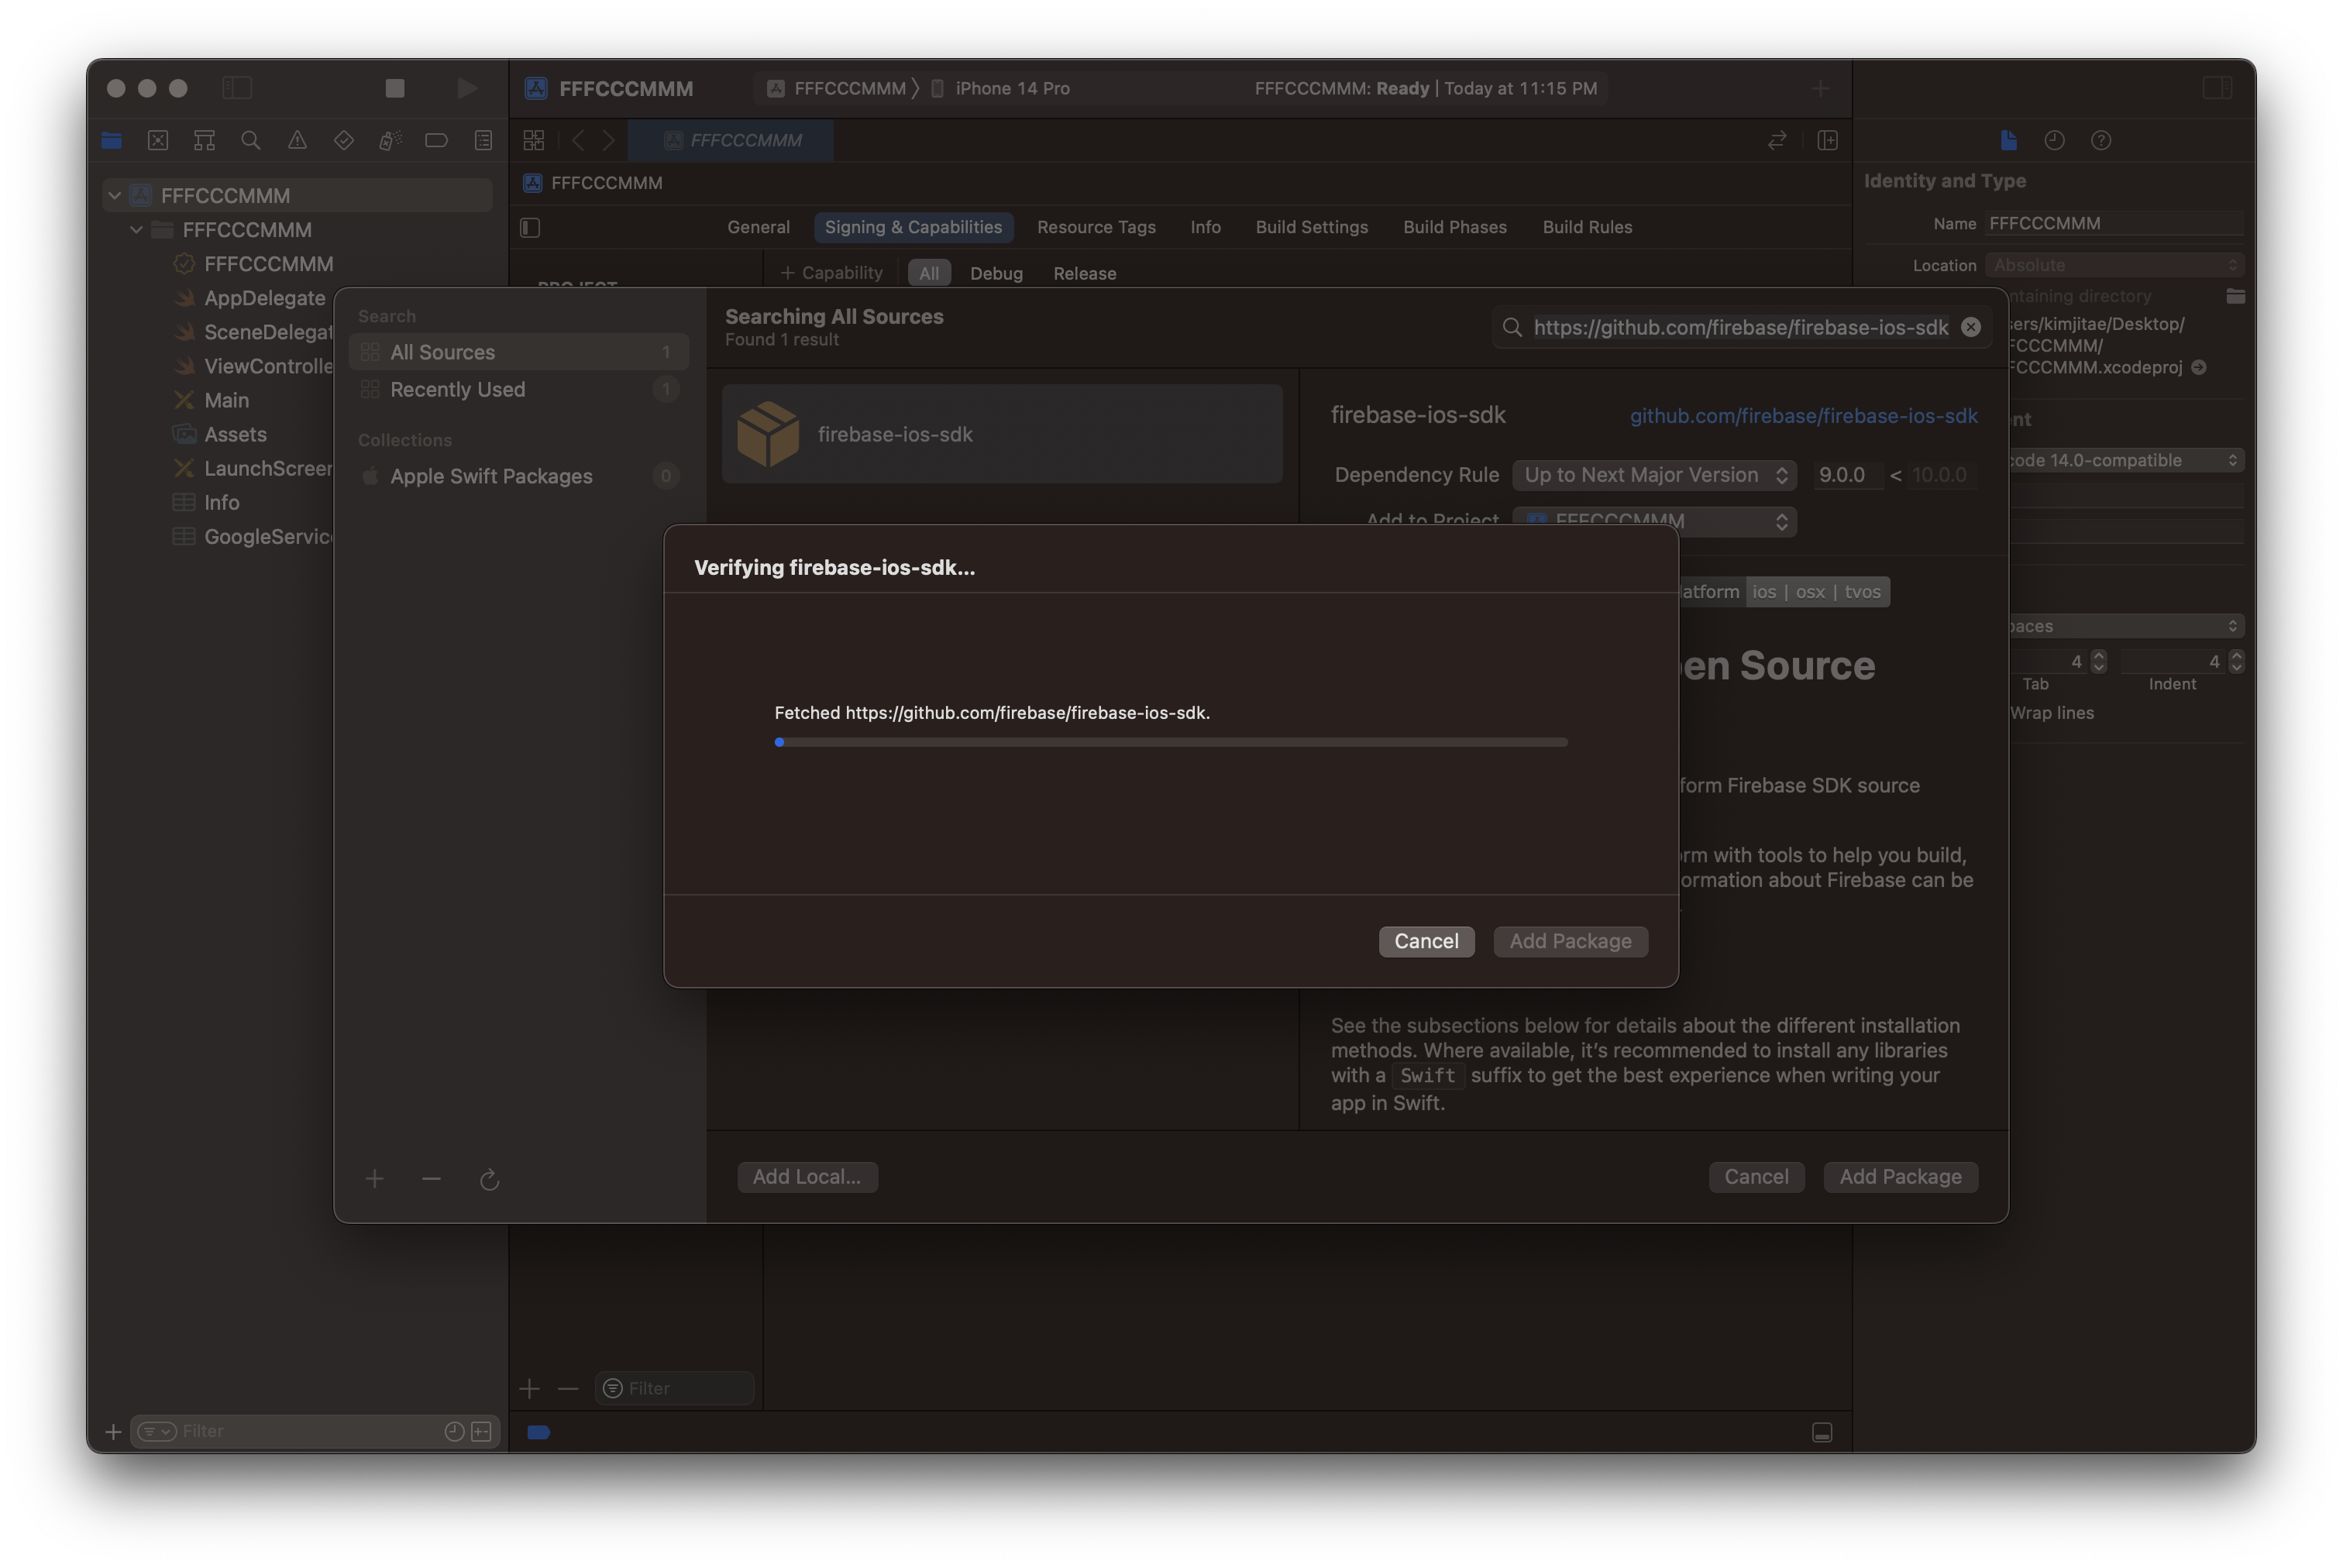Screen dimensions: 2343x1568
Task: Toggle the inspector panel visibility
Action: point(2216,88)
